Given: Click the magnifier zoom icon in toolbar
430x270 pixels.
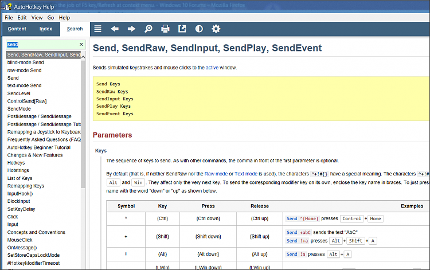Looking at the screenshot, I should click(148, 29).
